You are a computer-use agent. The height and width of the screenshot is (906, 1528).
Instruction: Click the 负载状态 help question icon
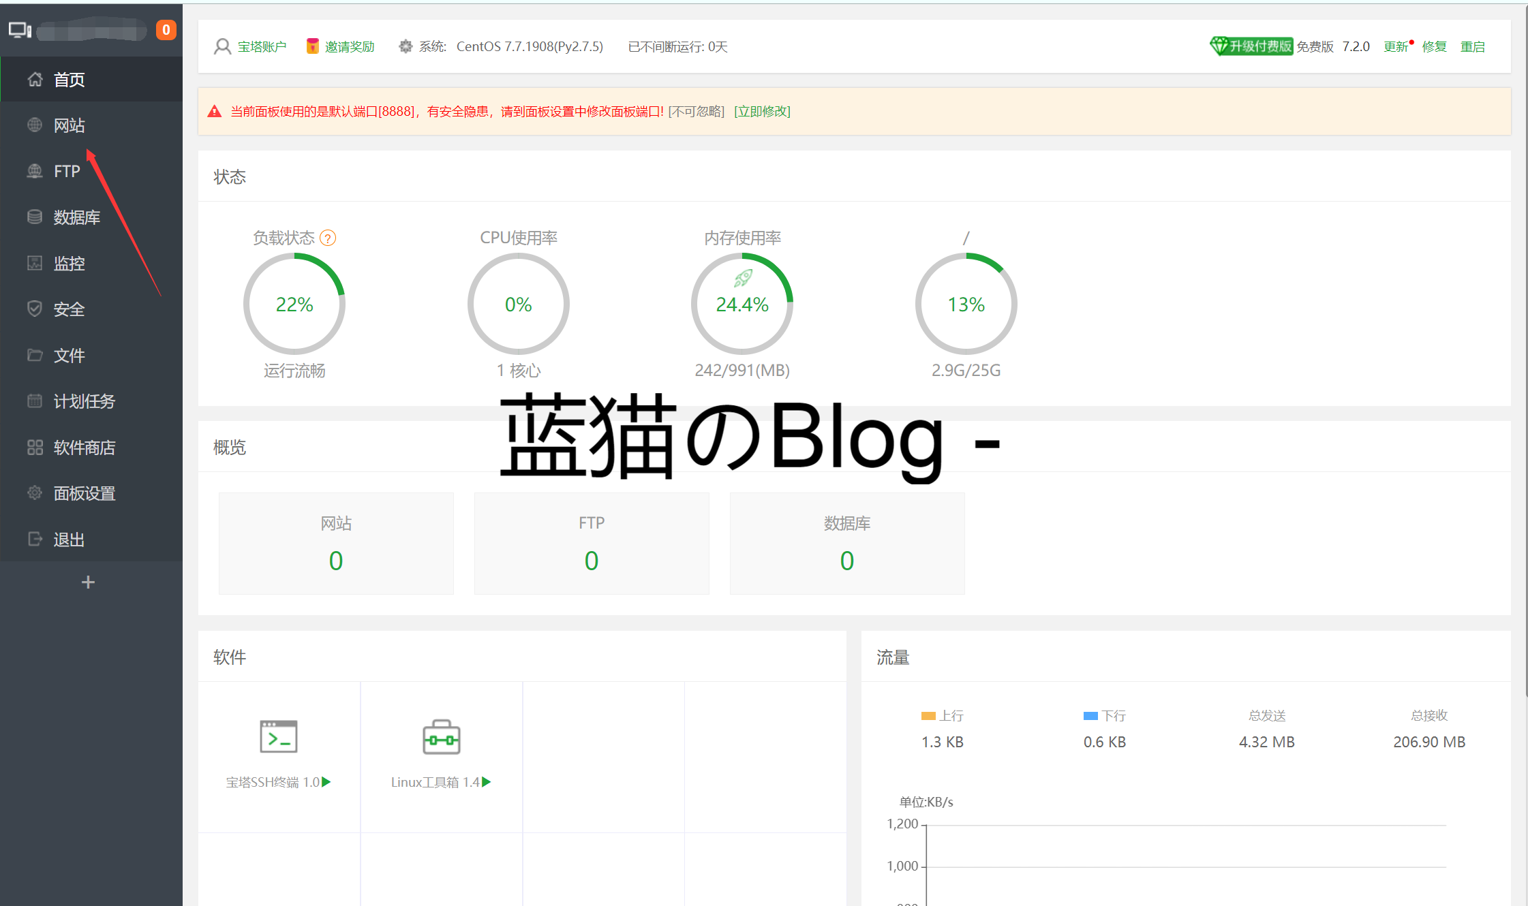[328, 238]
